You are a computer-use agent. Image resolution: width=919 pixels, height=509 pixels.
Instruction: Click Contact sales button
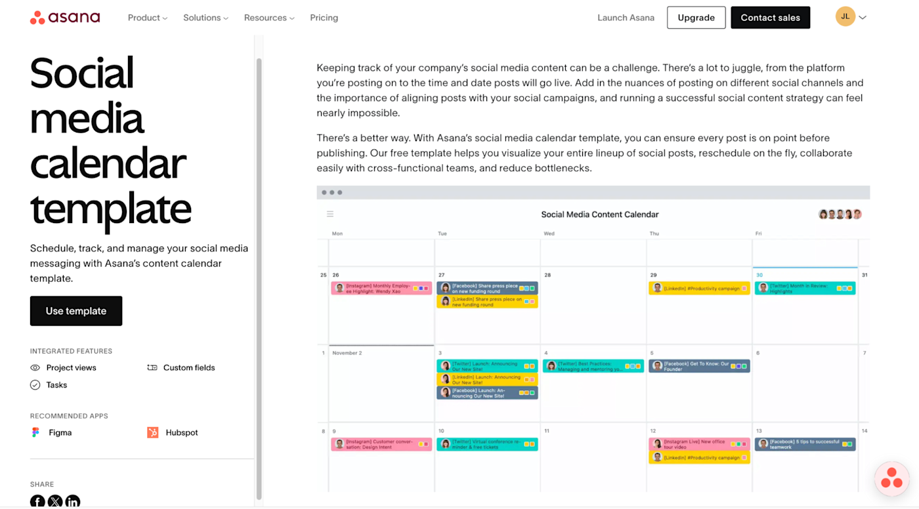771,18
